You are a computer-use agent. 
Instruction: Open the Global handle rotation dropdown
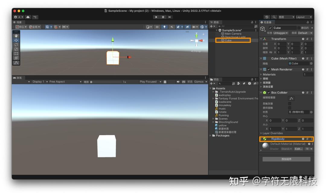point(34,27)
